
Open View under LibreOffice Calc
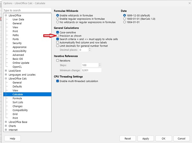coord(15,90)
